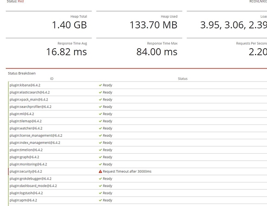Click the Ready checkmark in the apm row
Viewport: 267px width, 206px height.
point(100,200)
